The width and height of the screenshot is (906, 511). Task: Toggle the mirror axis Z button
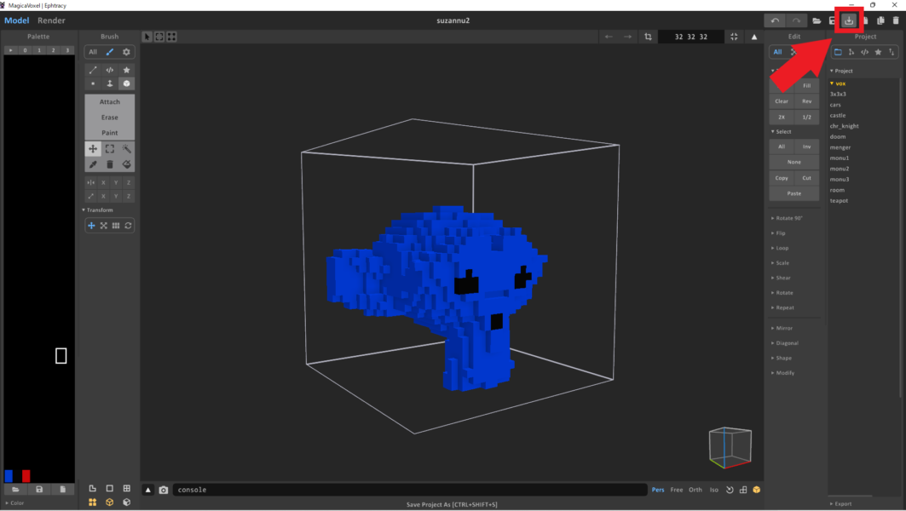click(x=129, y=182)
